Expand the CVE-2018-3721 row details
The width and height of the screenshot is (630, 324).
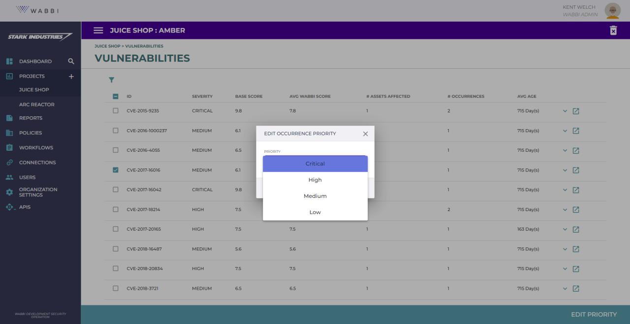(x=565, y=288)
